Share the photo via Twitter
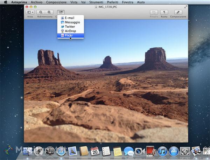 71,27
